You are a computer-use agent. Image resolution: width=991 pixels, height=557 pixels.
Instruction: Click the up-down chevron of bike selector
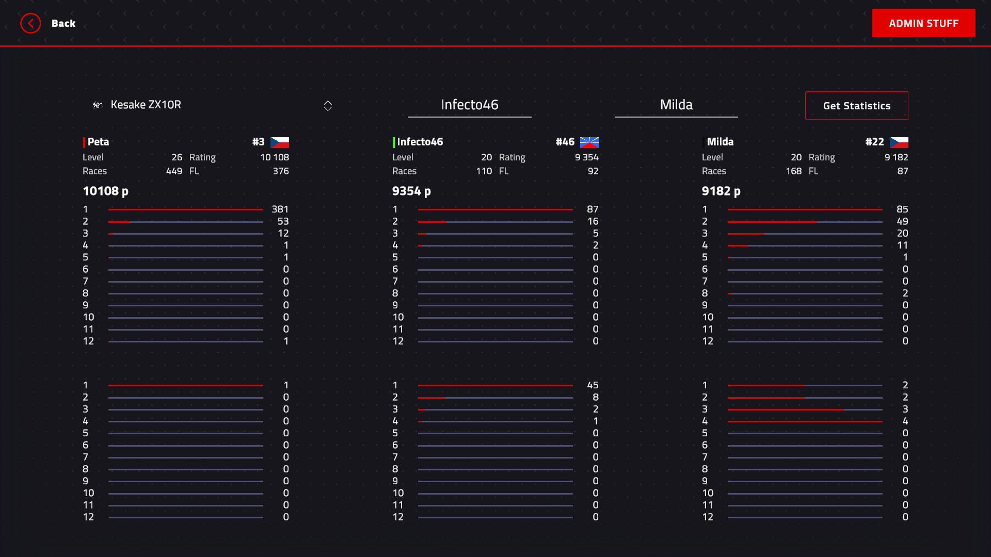click(x=328, y=106)
